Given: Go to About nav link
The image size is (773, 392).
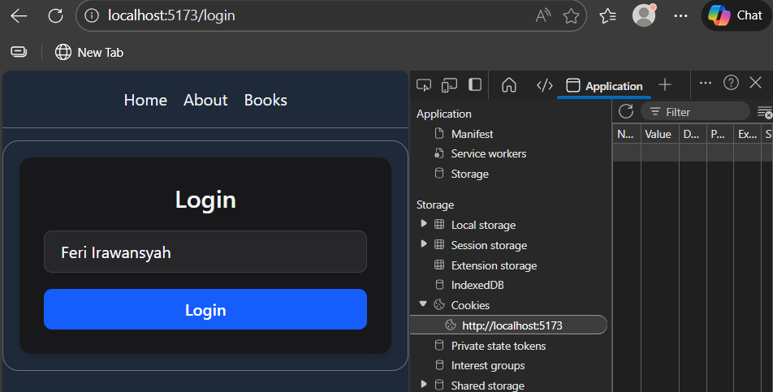Looking at the screenshot, I should click(x=205, y=100).
